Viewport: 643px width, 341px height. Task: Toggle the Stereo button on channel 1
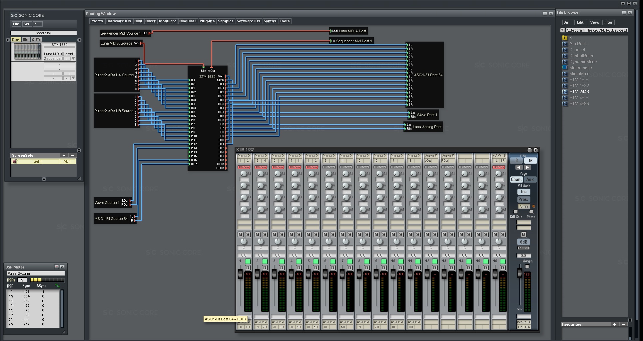(x=244, y=167)
